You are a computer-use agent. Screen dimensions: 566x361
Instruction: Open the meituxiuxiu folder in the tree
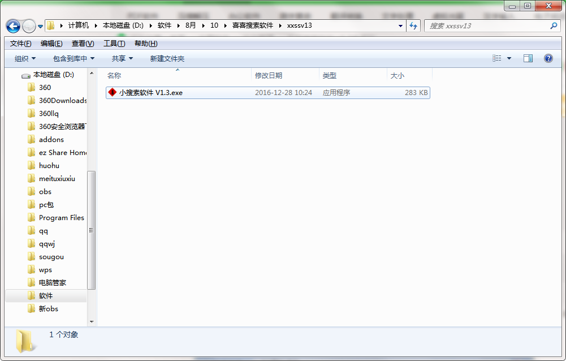click(57, 178)
